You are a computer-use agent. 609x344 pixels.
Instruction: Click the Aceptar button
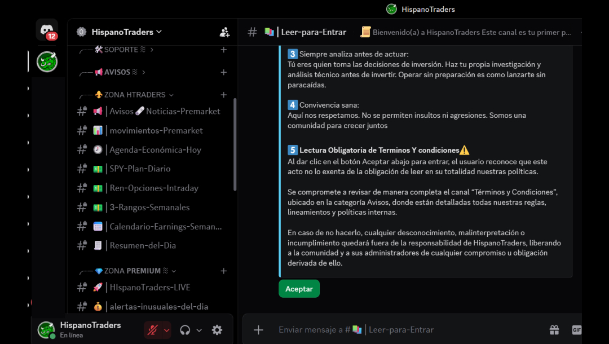pyautogui.click(x=299, y=289)
